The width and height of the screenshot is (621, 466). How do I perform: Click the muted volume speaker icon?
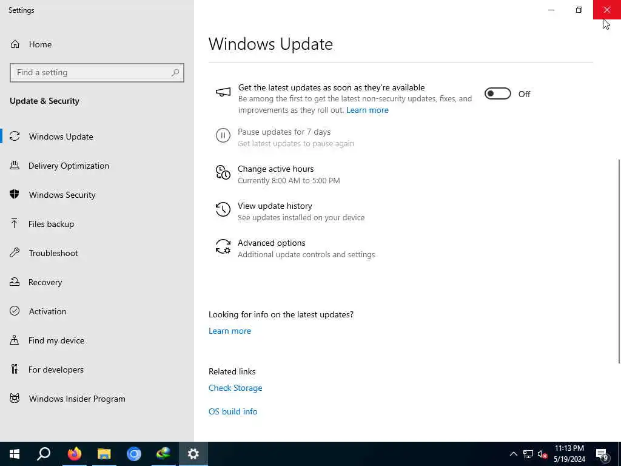(x=542, y=454)
